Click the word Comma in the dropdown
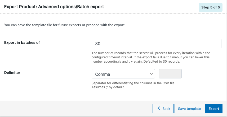The image size is (227, 117). (103, 74)
